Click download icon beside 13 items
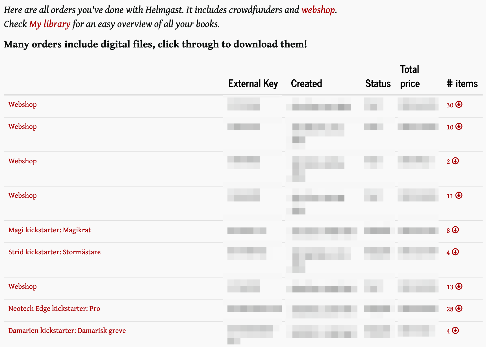 [x=459, y=286]
